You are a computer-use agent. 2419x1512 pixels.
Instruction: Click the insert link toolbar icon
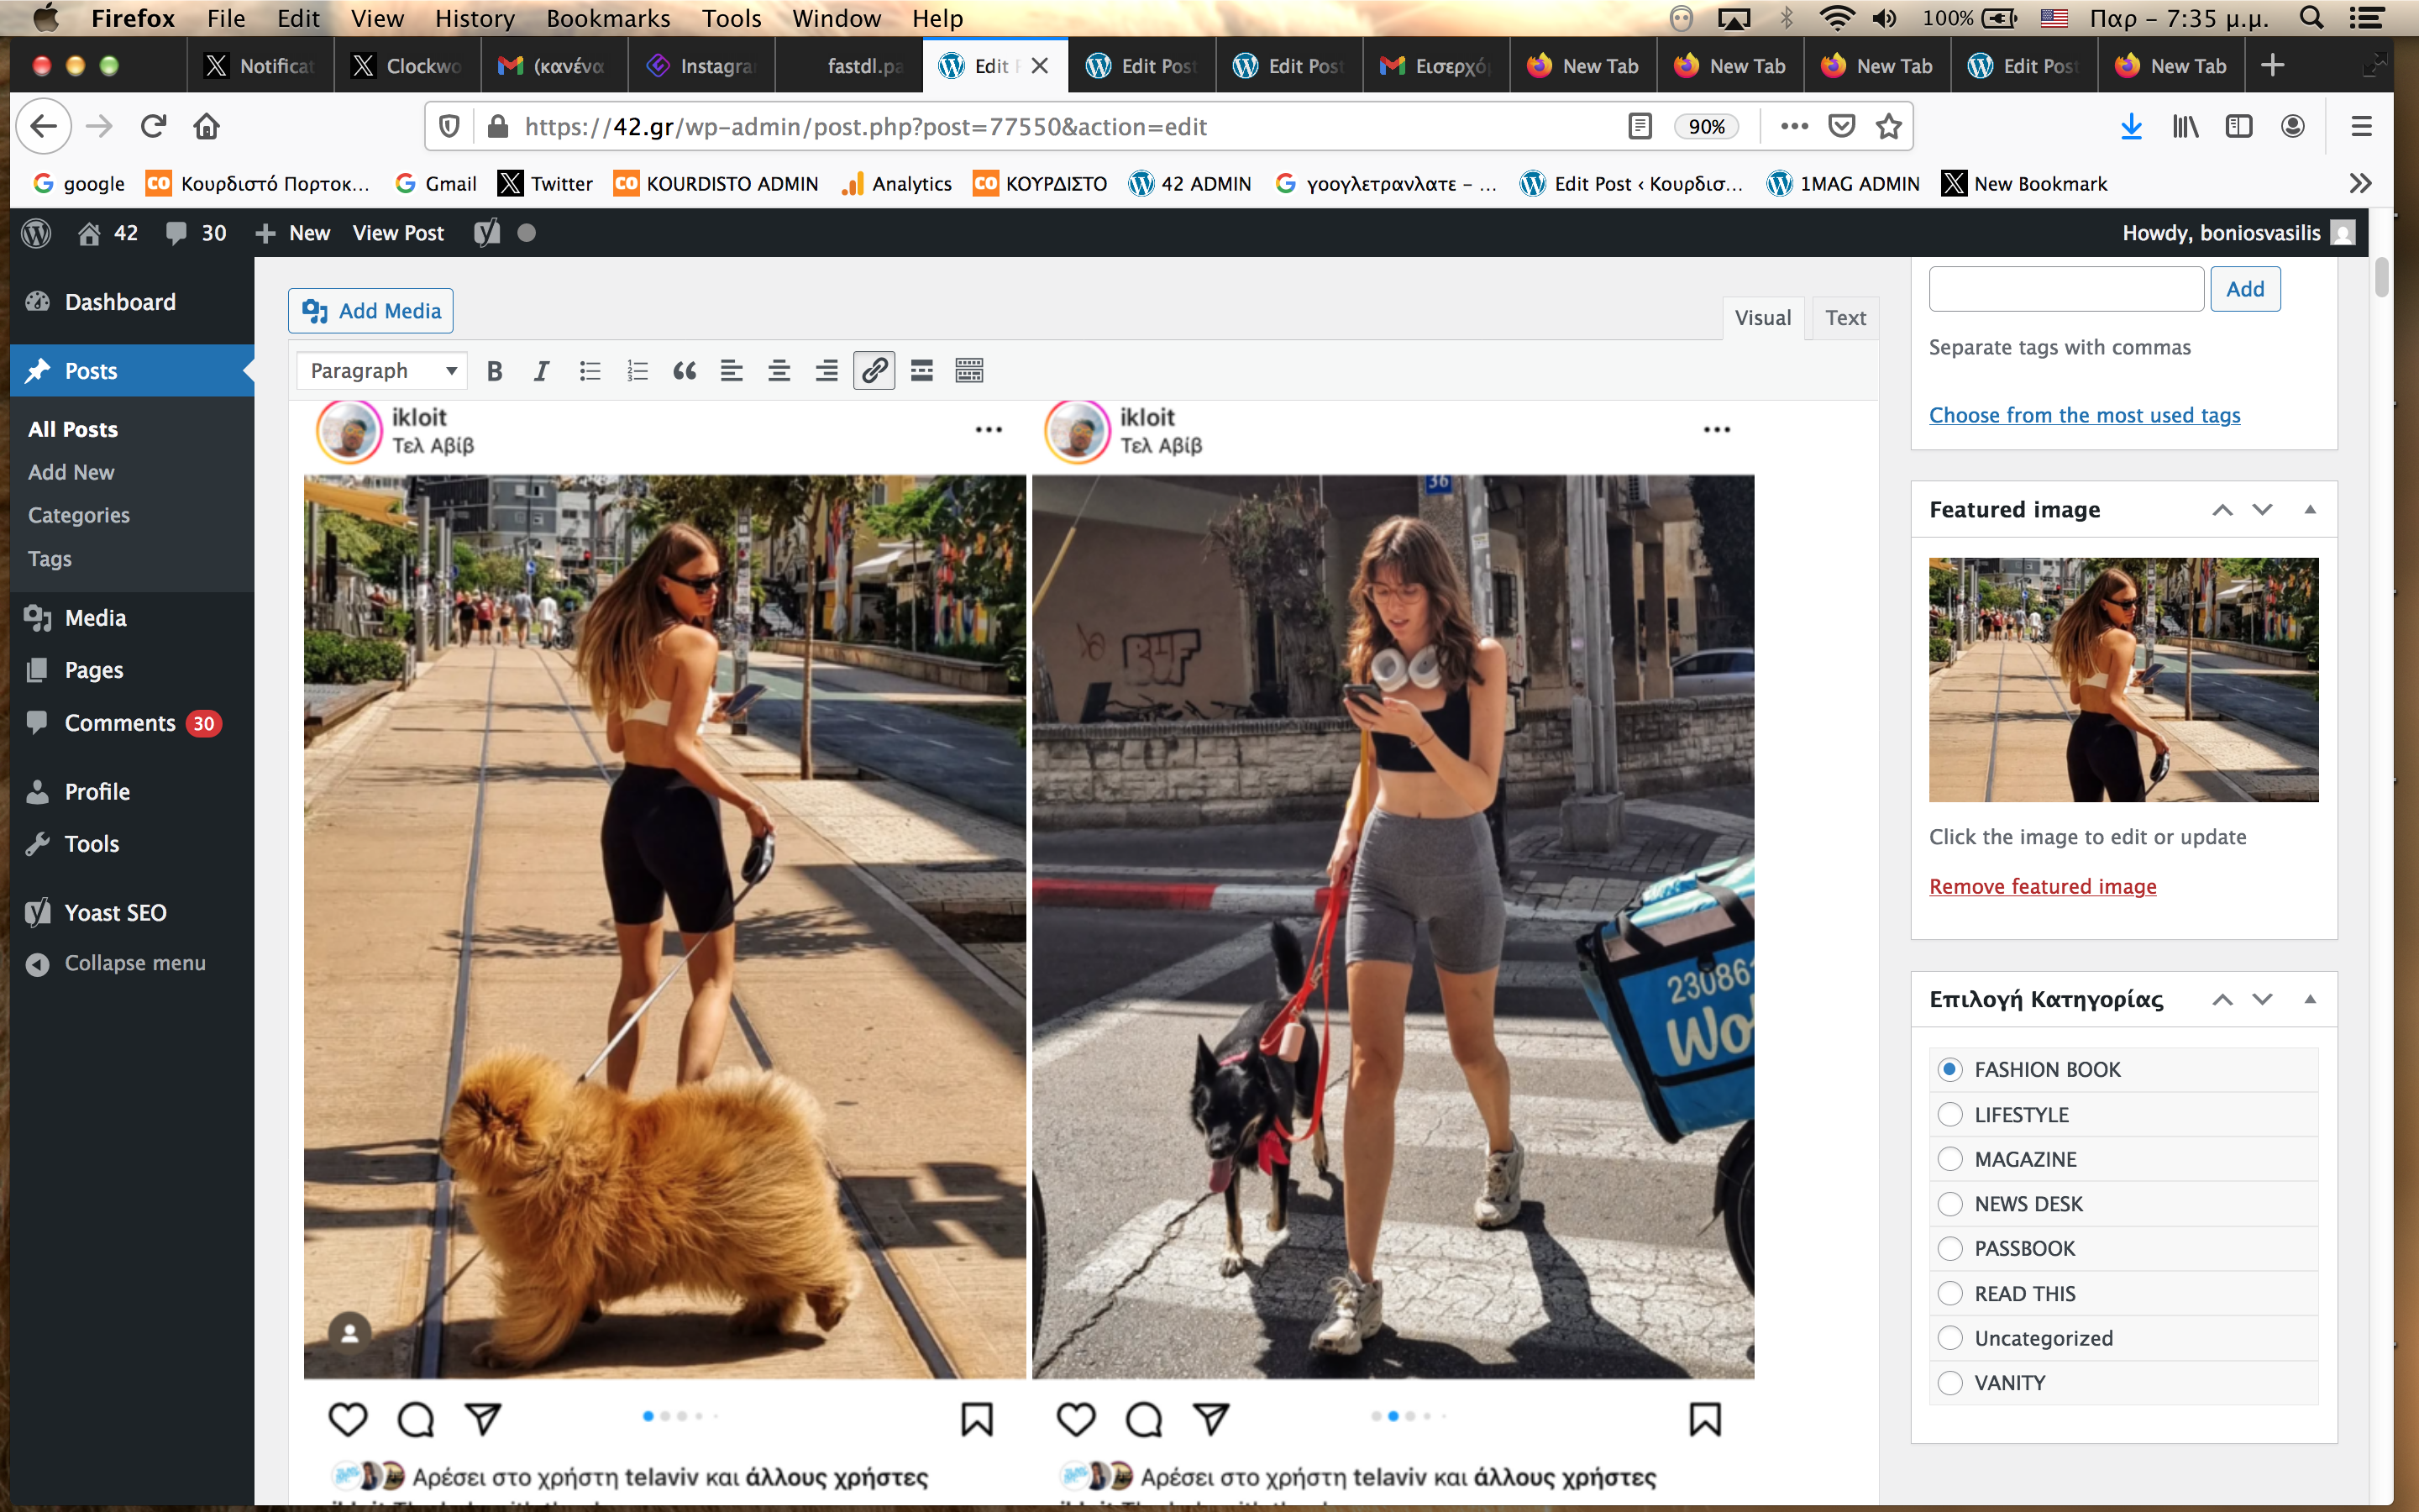(874, 371)
